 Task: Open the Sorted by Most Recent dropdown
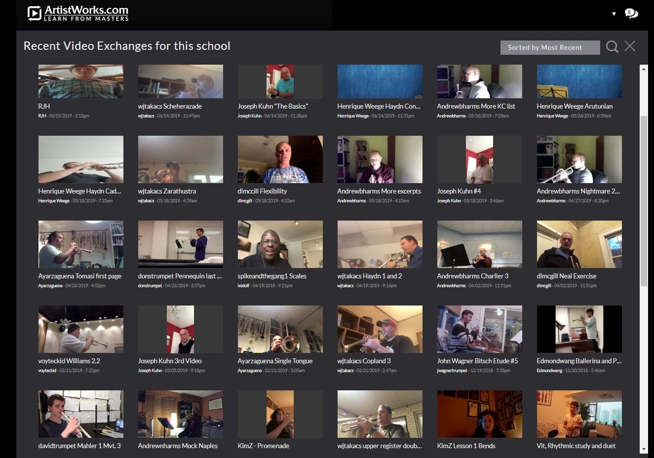click(550, 47)
